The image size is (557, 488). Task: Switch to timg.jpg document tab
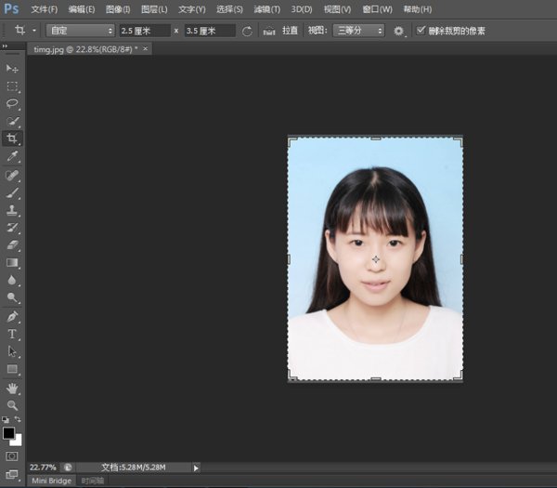(x=85, y=49)
